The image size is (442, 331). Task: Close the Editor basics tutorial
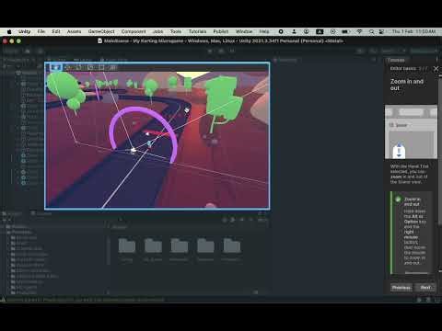point(436,69)
